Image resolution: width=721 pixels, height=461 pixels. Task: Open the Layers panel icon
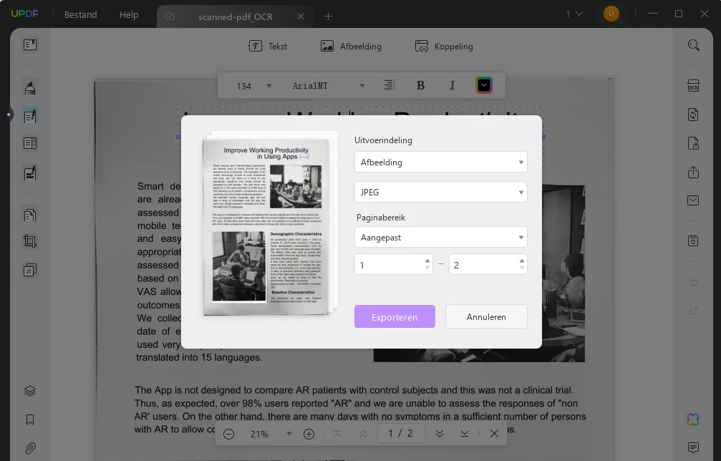click(30, 391)
